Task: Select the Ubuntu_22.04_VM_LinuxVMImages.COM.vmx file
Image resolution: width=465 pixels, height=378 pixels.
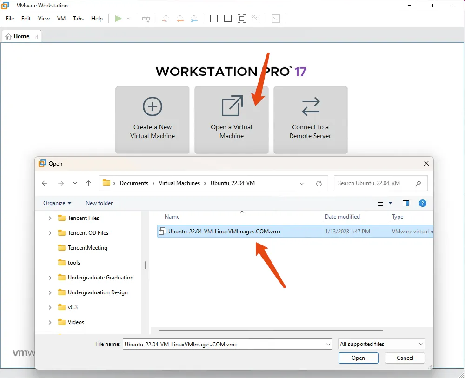Action: click(224, 231)
